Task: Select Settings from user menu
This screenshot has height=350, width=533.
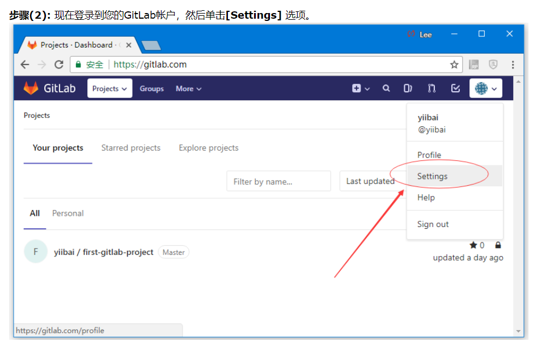Action: point(455,176)
